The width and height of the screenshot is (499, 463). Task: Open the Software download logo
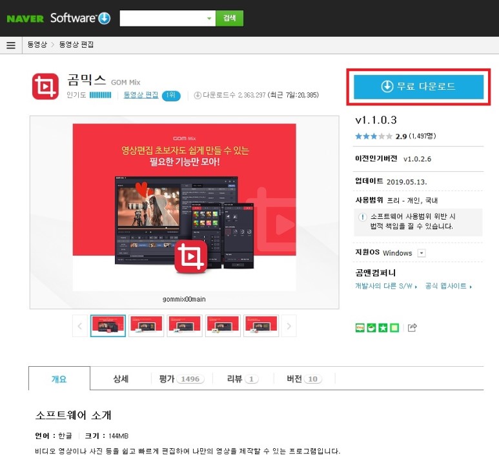click(80, 18)
